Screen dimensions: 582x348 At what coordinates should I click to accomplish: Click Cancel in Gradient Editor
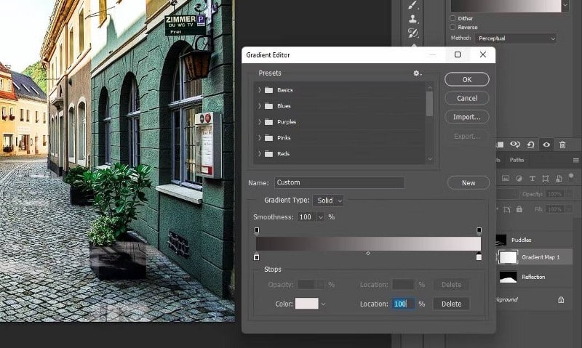[467, 98]
